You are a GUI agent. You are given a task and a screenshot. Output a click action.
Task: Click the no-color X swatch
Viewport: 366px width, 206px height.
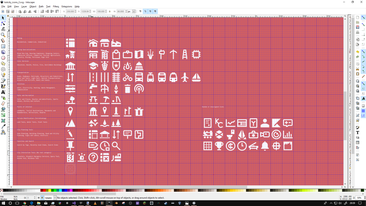click(x=2, y=190)
